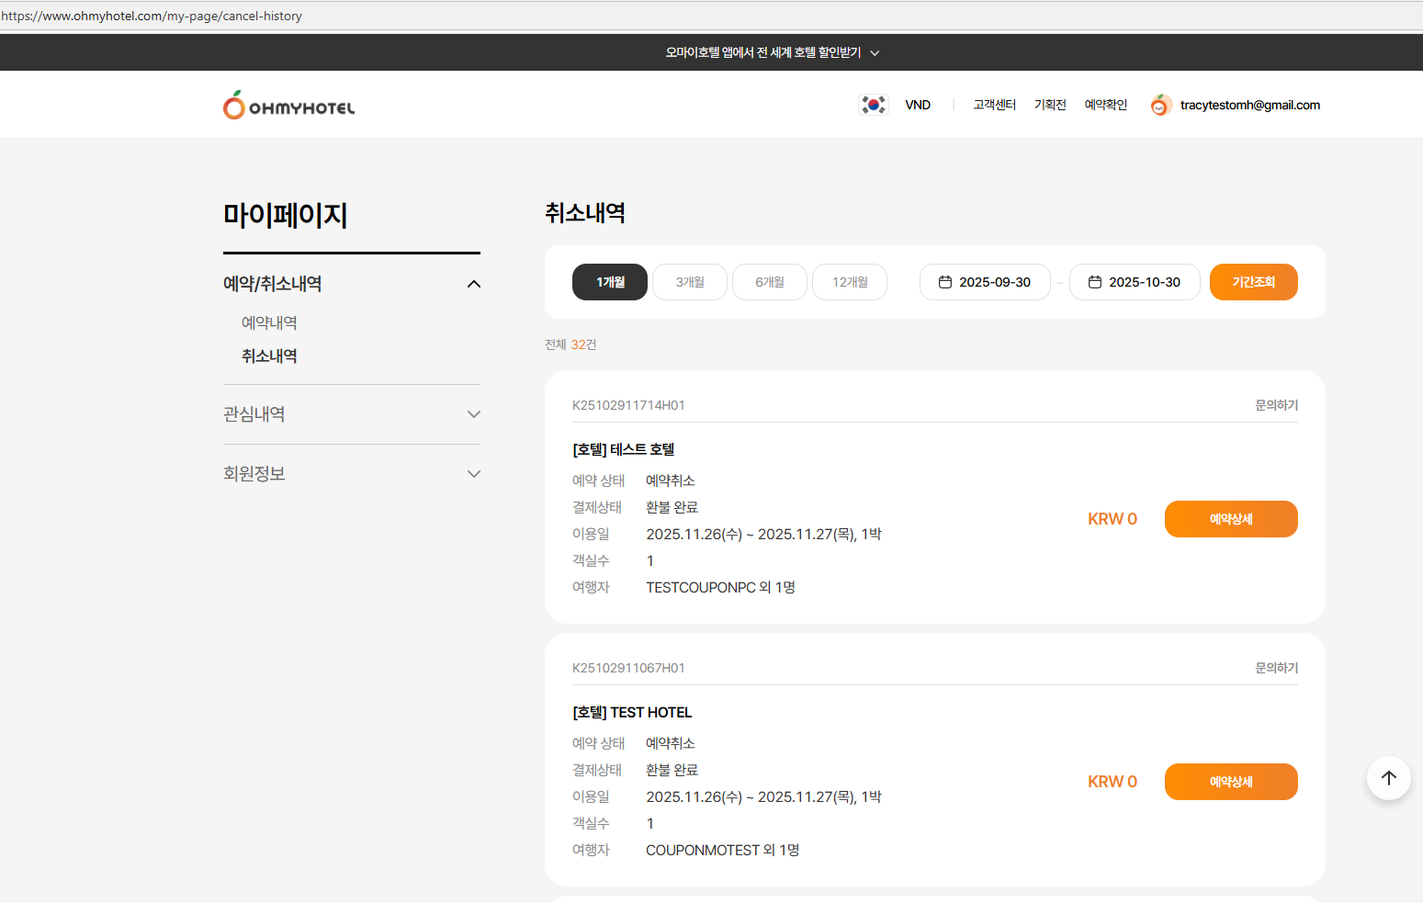Viewport: 1423px width, 903px height.
Task: Click the OhMyHotel logo
Action: pyautogui.click(x=288, y=106)
